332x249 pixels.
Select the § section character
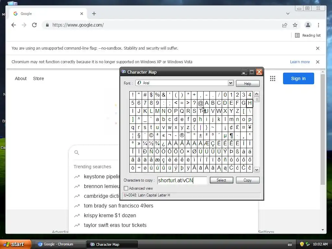tap(139, 135)
